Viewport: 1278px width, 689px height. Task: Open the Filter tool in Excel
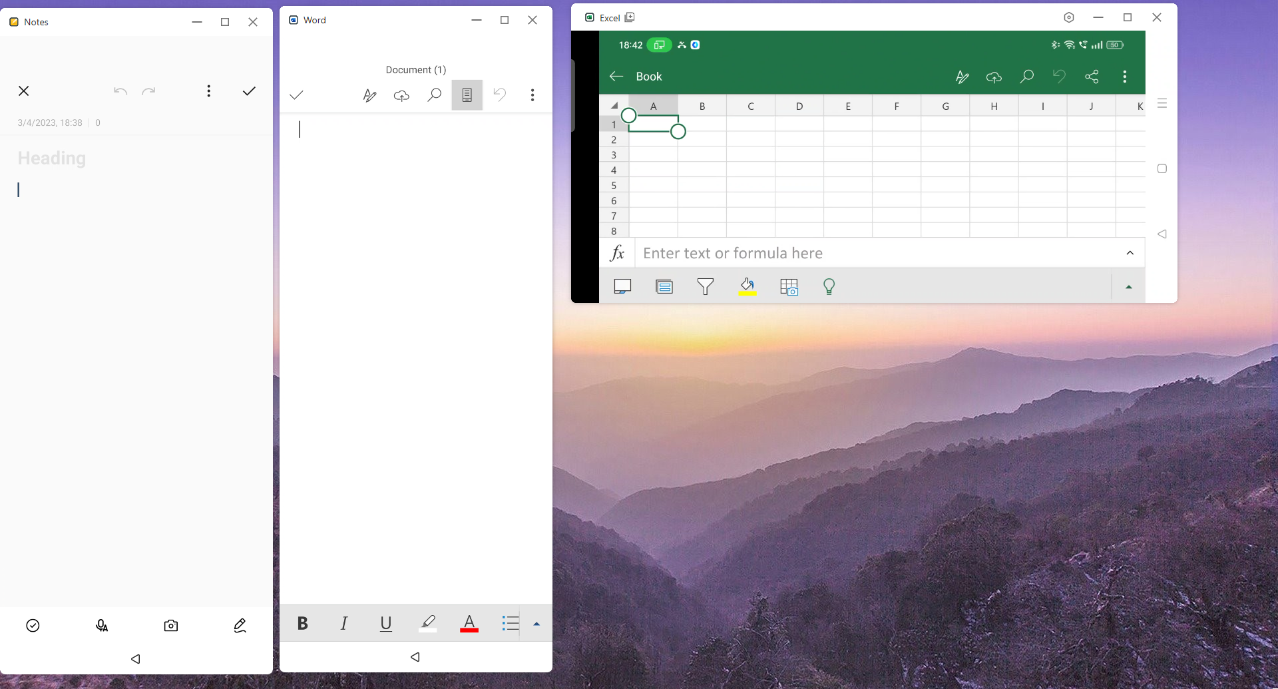point(706,286)
